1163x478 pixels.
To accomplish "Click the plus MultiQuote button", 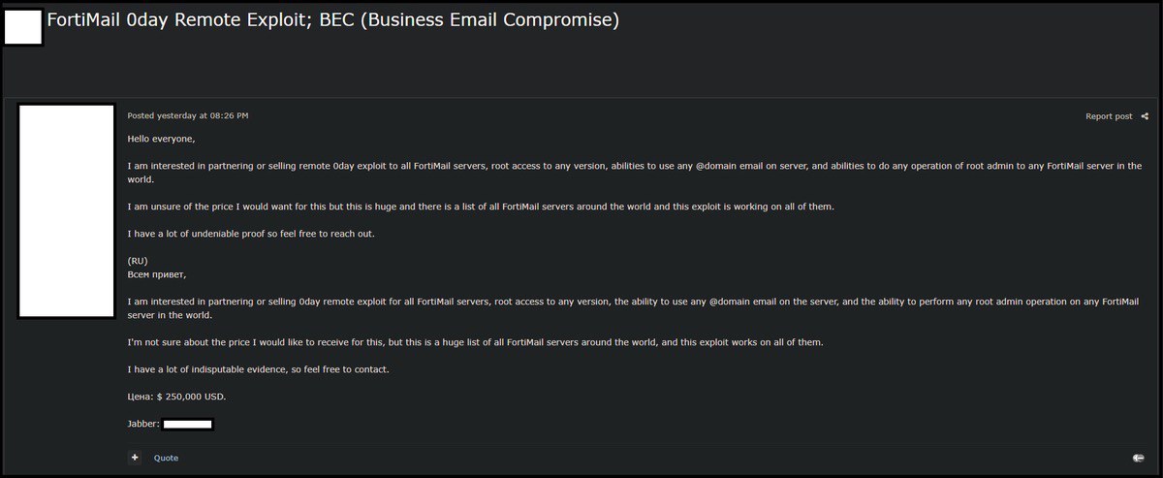I will (x=135, y=458).
